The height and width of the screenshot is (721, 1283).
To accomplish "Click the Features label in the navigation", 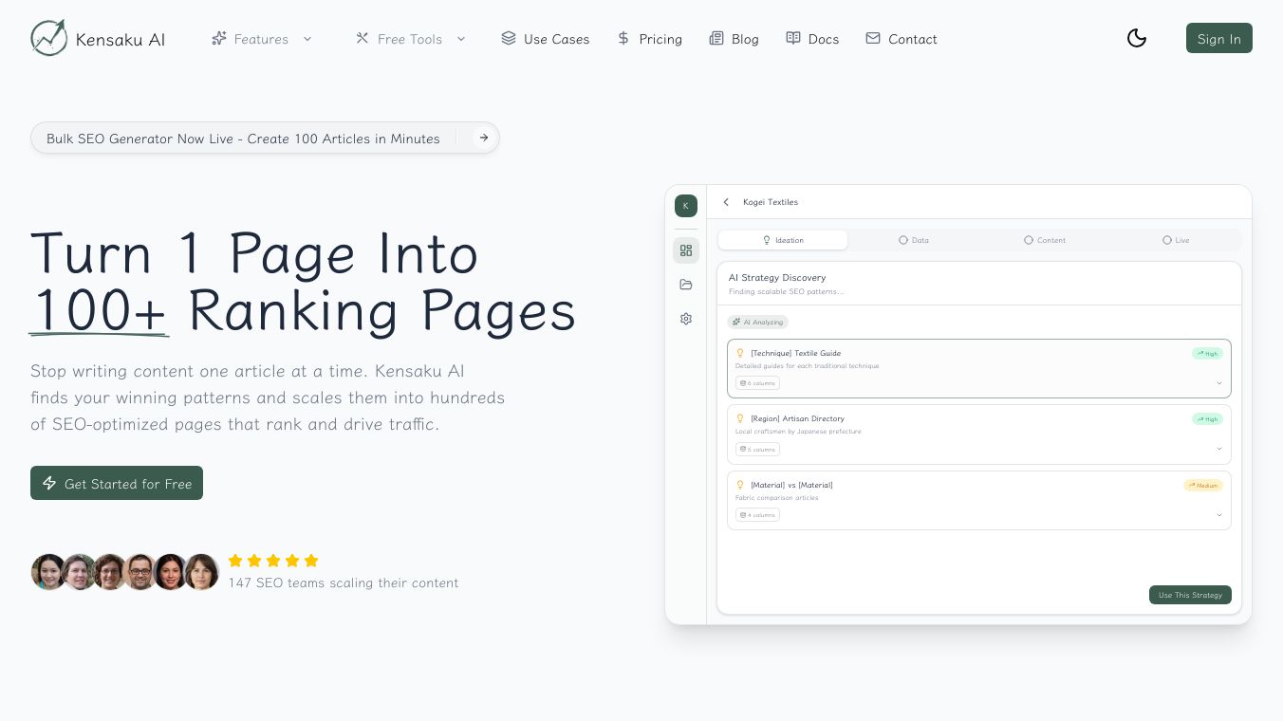I will (261, 39).
